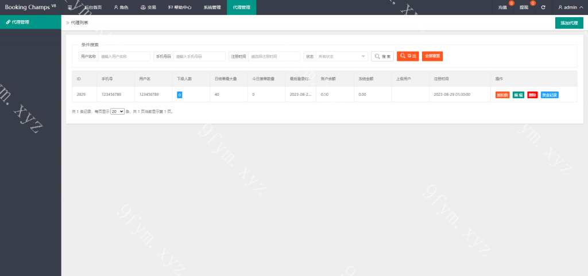Expand the admin user dropdown
The height and width of the screenshot is (276, 588).
pos(570,7)
